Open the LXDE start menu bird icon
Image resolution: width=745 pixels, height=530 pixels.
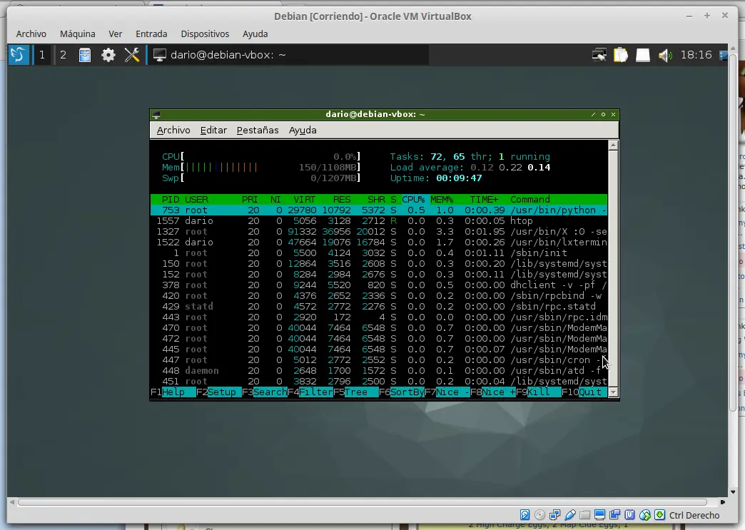[19, 55]
